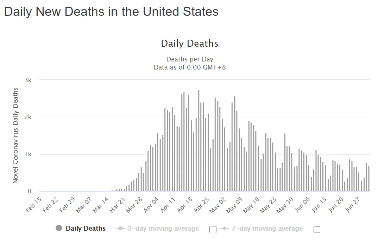The image size is (378, 251).
Task: Show the 3-day moving average series label
Action: coord(163,229)
